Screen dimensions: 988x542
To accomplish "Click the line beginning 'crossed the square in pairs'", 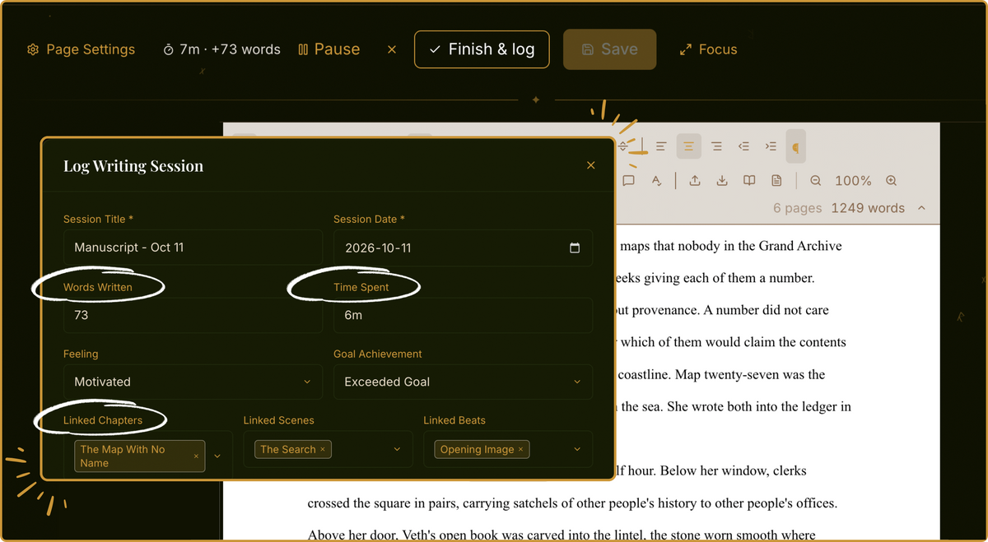I will click(572, 503).
